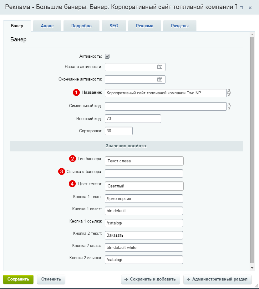Click the Кнопка 1 ссылка field
The height and width of the screenshot is (289, 259).
[x=144, y=223]
